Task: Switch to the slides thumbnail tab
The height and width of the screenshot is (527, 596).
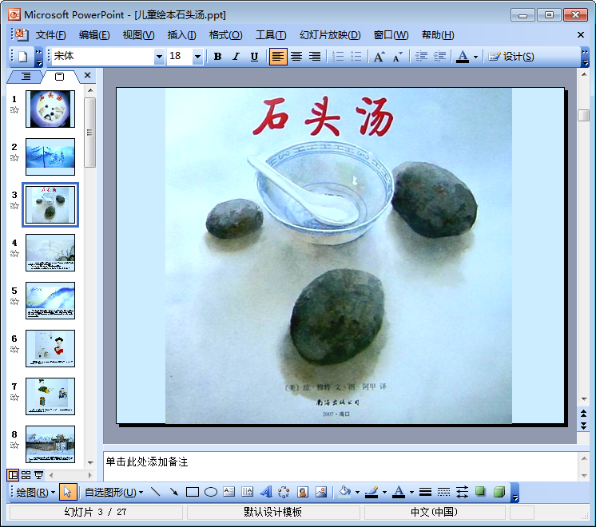Action: click(x=59, y=77)
